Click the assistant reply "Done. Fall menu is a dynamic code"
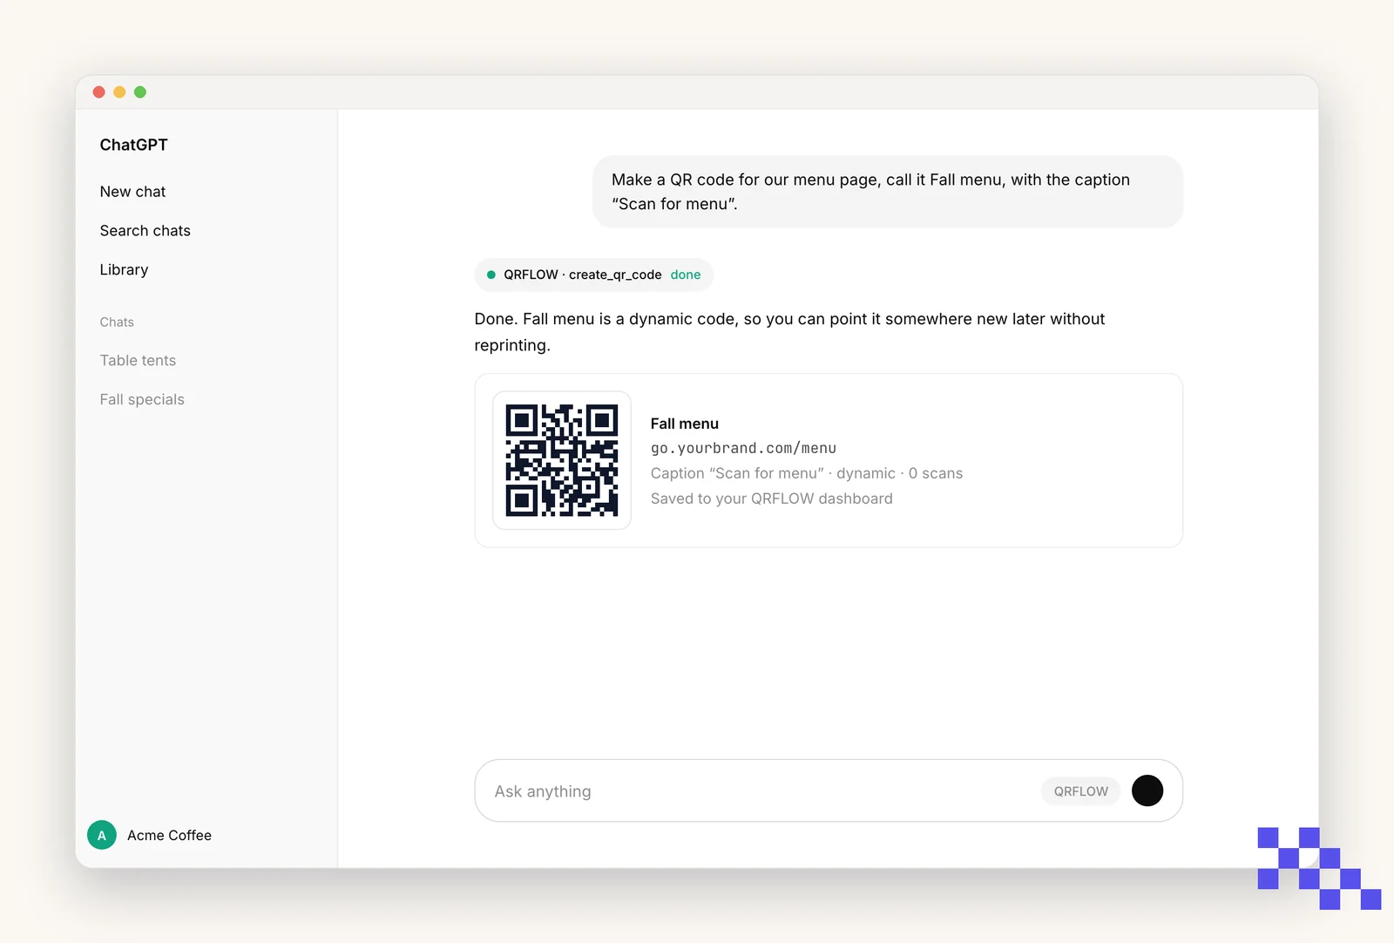 (789, 332)
